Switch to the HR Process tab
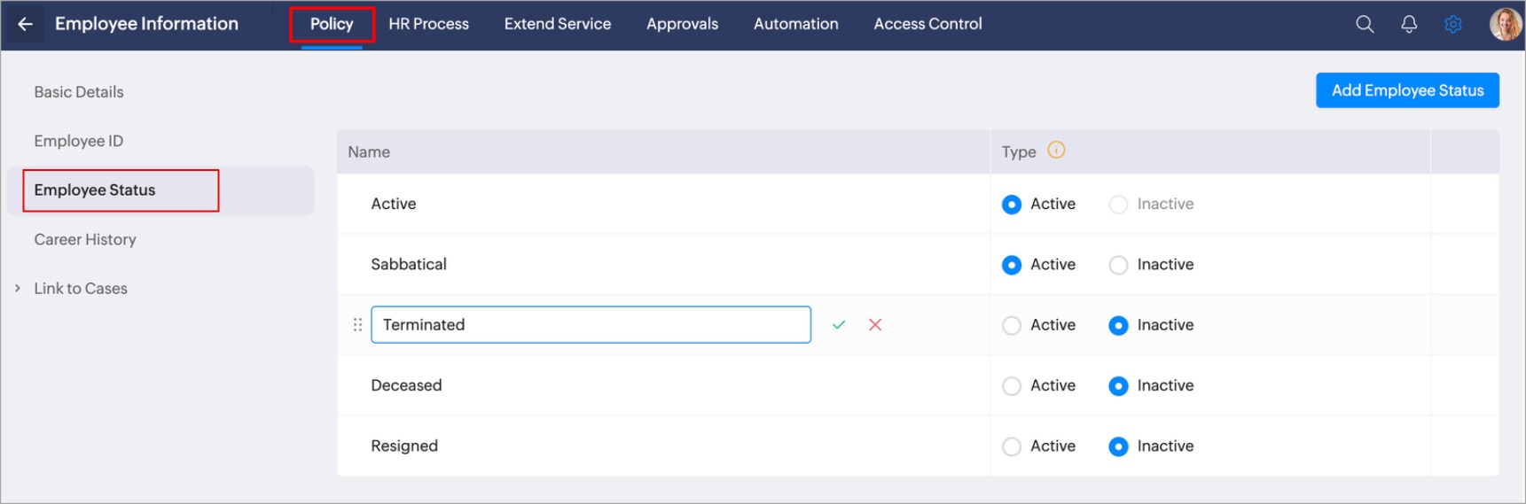Viewport: 1526px width, 504px height. coord(428,24)
